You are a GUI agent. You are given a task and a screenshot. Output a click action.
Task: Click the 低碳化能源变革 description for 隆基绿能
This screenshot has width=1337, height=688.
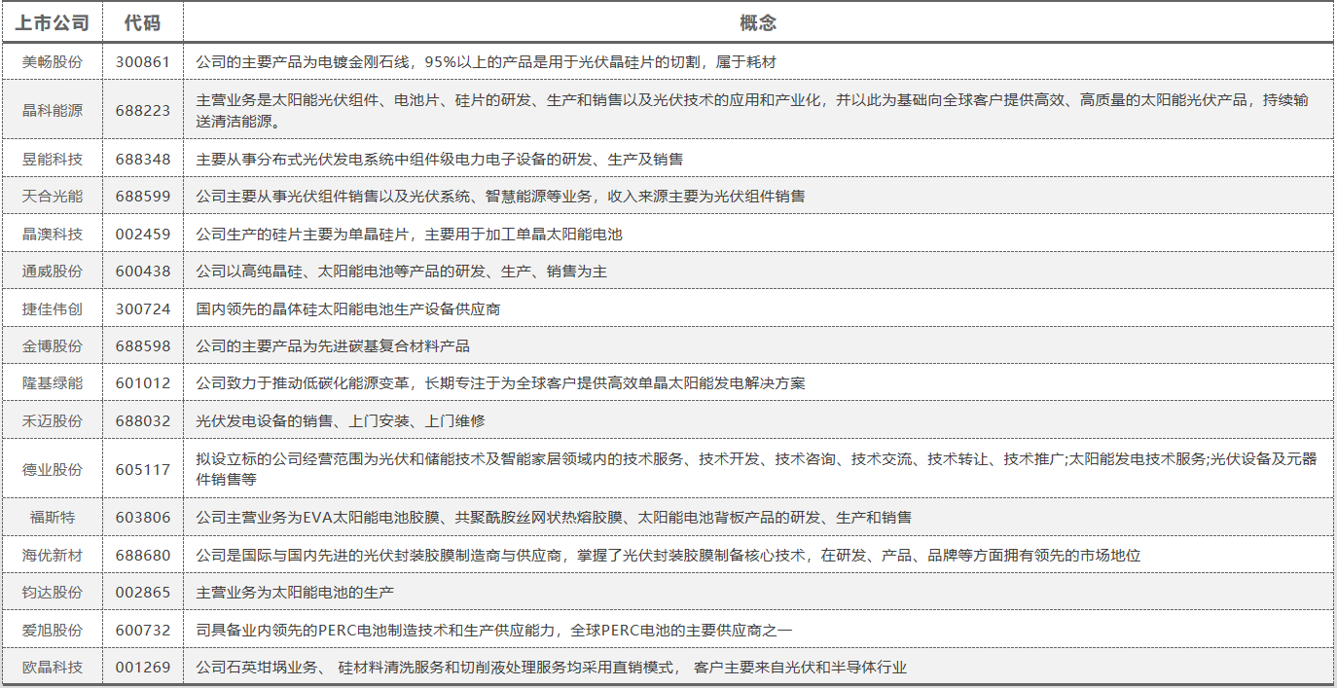500,383
